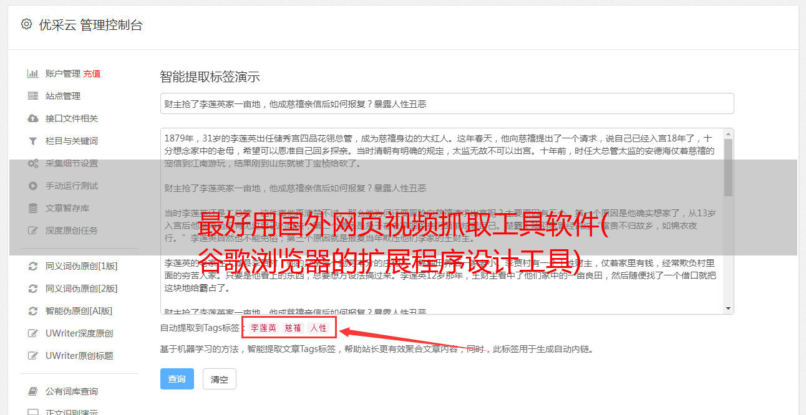Viewport: 806px width, 415px height.
Task: Click the 接口文件相关 cloud icon
Action: pos(33,118)
